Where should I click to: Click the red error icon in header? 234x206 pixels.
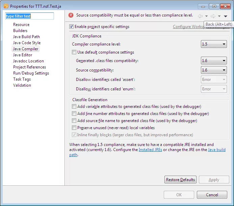coord(71,15)
